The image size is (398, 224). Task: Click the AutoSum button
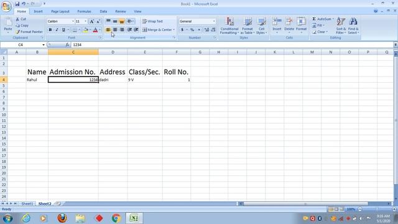[323, 19]
